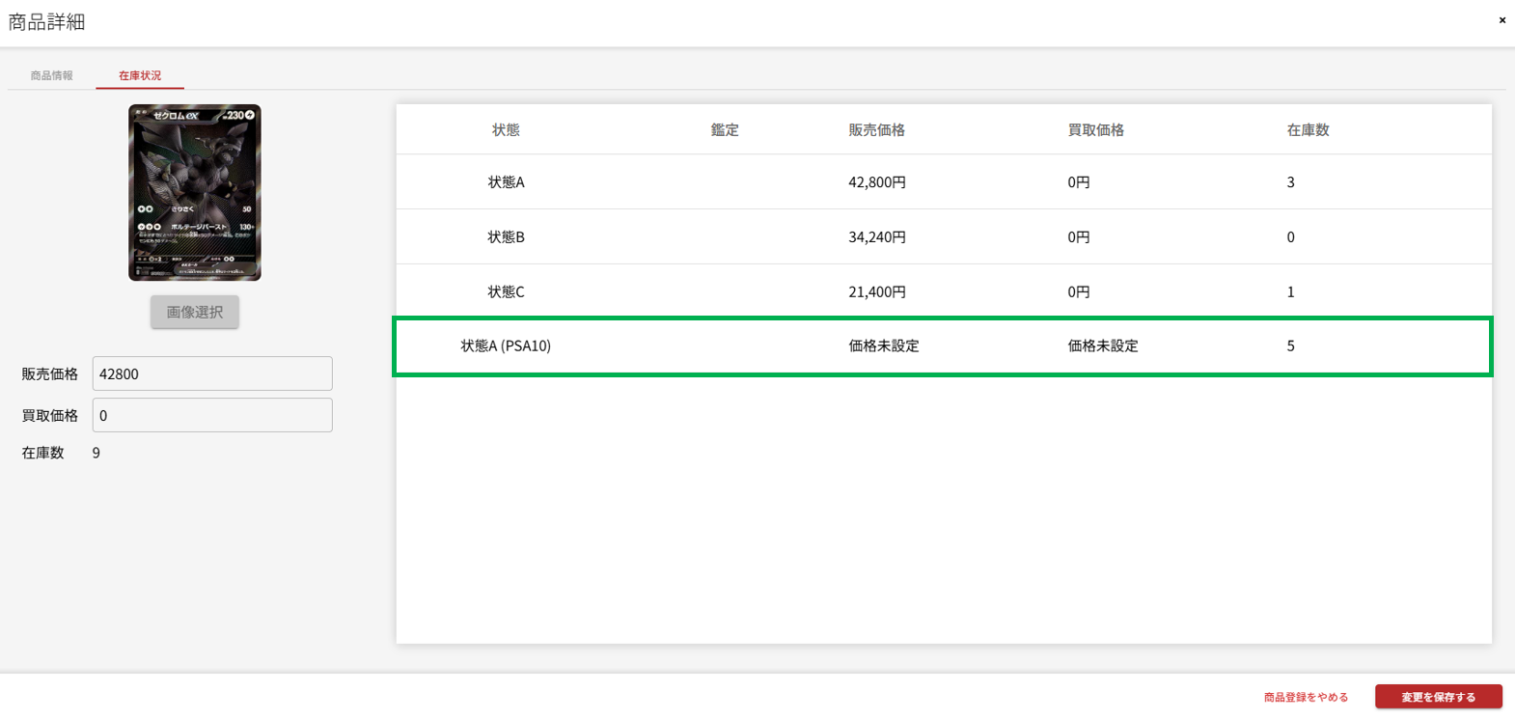This screenshot has height=719, width=1515.
Task: Select the 状態B row label
Action: coord(506,236)
